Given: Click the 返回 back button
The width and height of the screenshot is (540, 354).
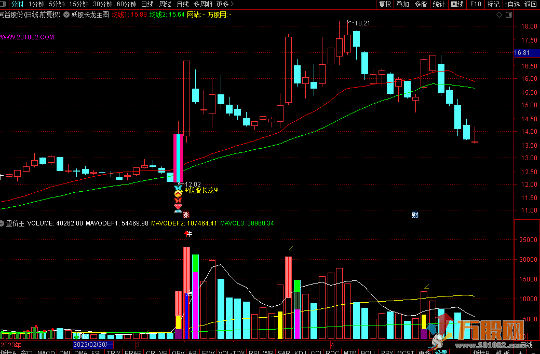Looking at the screenshot, I should click(531, 4).
